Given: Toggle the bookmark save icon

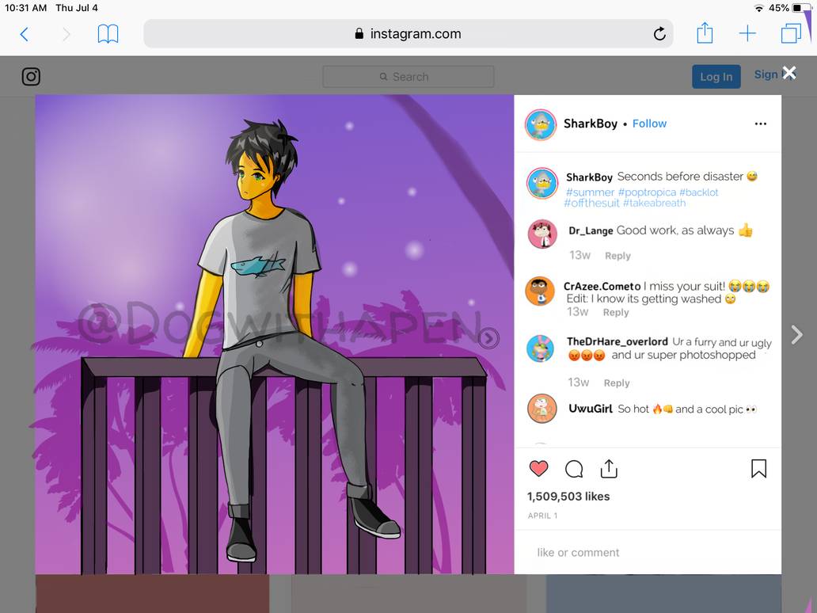Looking at the screenshot, I should (x=758, y=469).
